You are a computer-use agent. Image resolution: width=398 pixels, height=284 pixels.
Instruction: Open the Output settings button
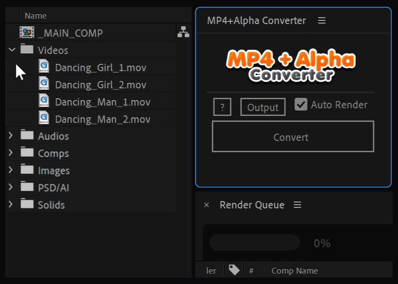[262, 107]
